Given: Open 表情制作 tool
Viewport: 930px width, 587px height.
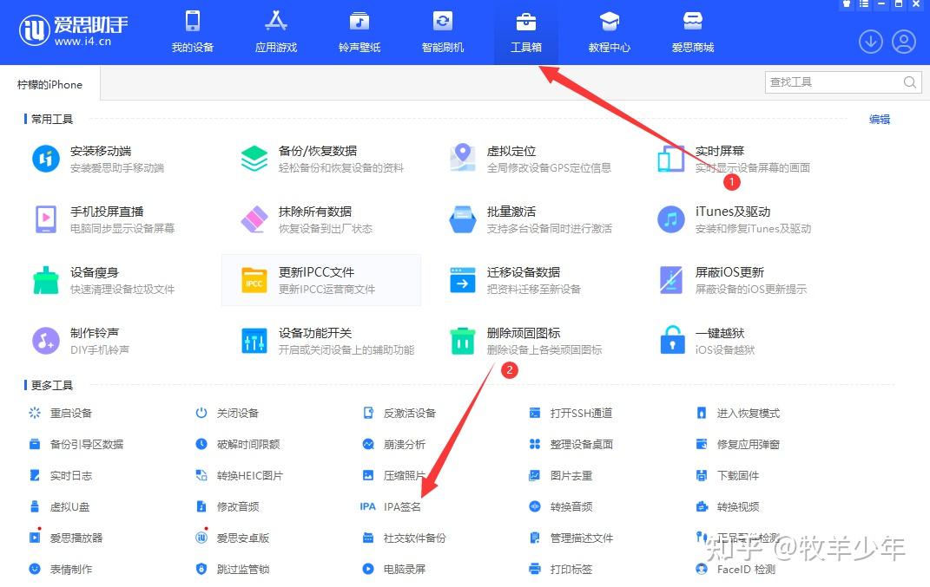Looking at the screenshot, I should pyautogui.click(x=61, y=570).
